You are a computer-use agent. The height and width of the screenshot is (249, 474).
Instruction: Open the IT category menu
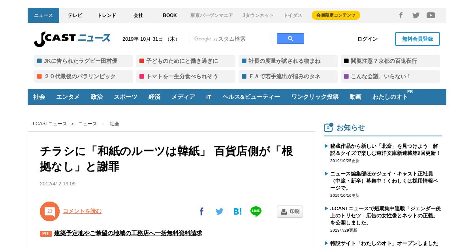click(x=209, y=97)
